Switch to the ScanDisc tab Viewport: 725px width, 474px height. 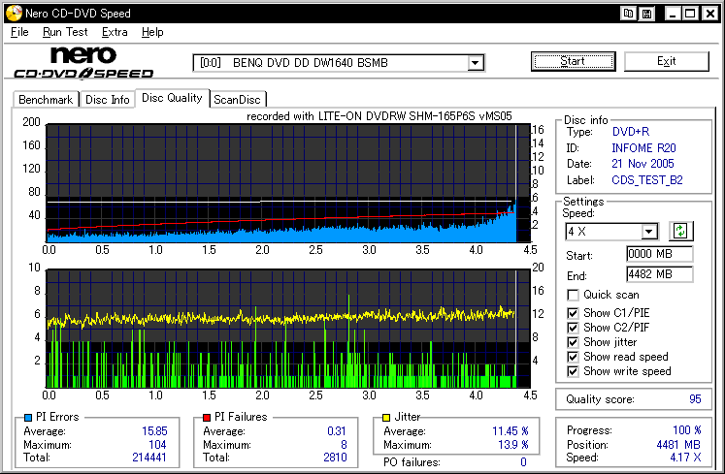[x=239, y=99]
